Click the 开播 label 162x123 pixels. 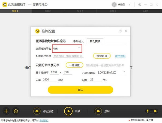pyautogui.click(x=77, y=111)
